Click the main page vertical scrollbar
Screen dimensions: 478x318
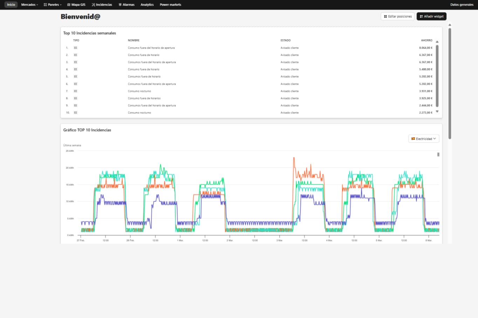450,83
